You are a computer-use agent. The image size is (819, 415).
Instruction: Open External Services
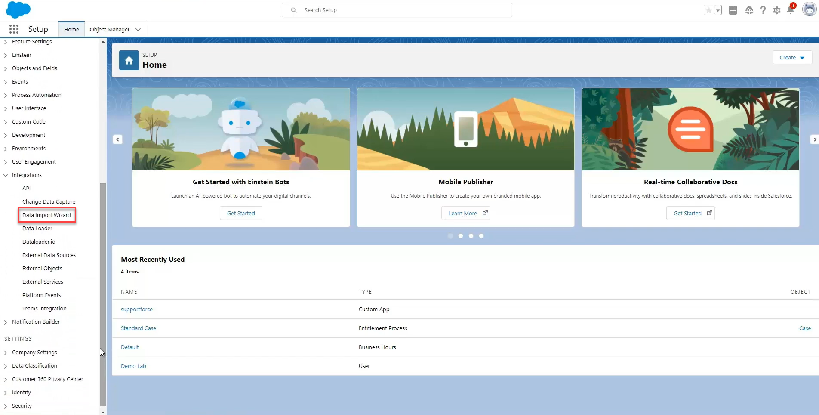(x=43, y=282)
